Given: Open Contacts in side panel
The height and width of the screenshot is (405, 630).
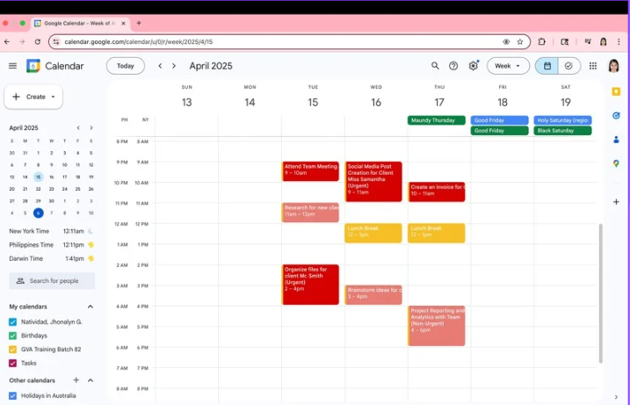Looking at the screenshot, I should (x=616, y=140).
